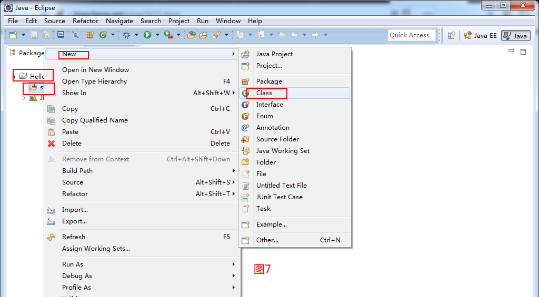Click into the Quick Access field

point(412,35)
